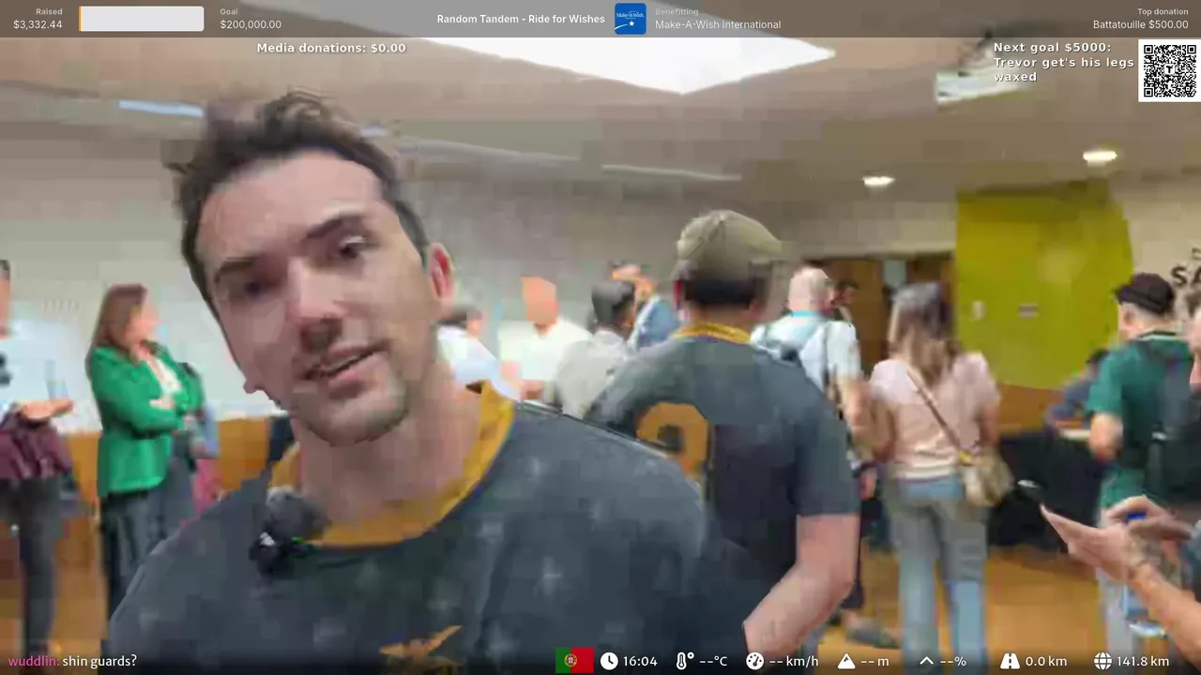This screenshot has width=1201, height=675.
Task: Click the -- km/h speed readout
Action: pyautogui.click(x=794, y=661)
